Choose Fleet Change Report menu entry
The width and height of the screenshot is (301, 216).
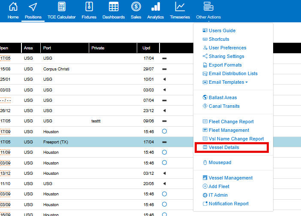(x=231, y=122)
